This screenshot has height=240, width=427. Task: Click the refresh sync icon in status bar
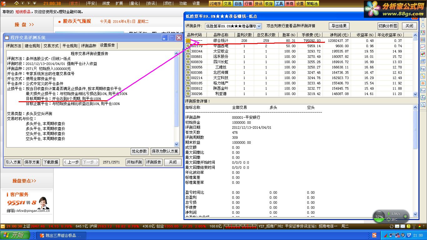tap(392, 226)
